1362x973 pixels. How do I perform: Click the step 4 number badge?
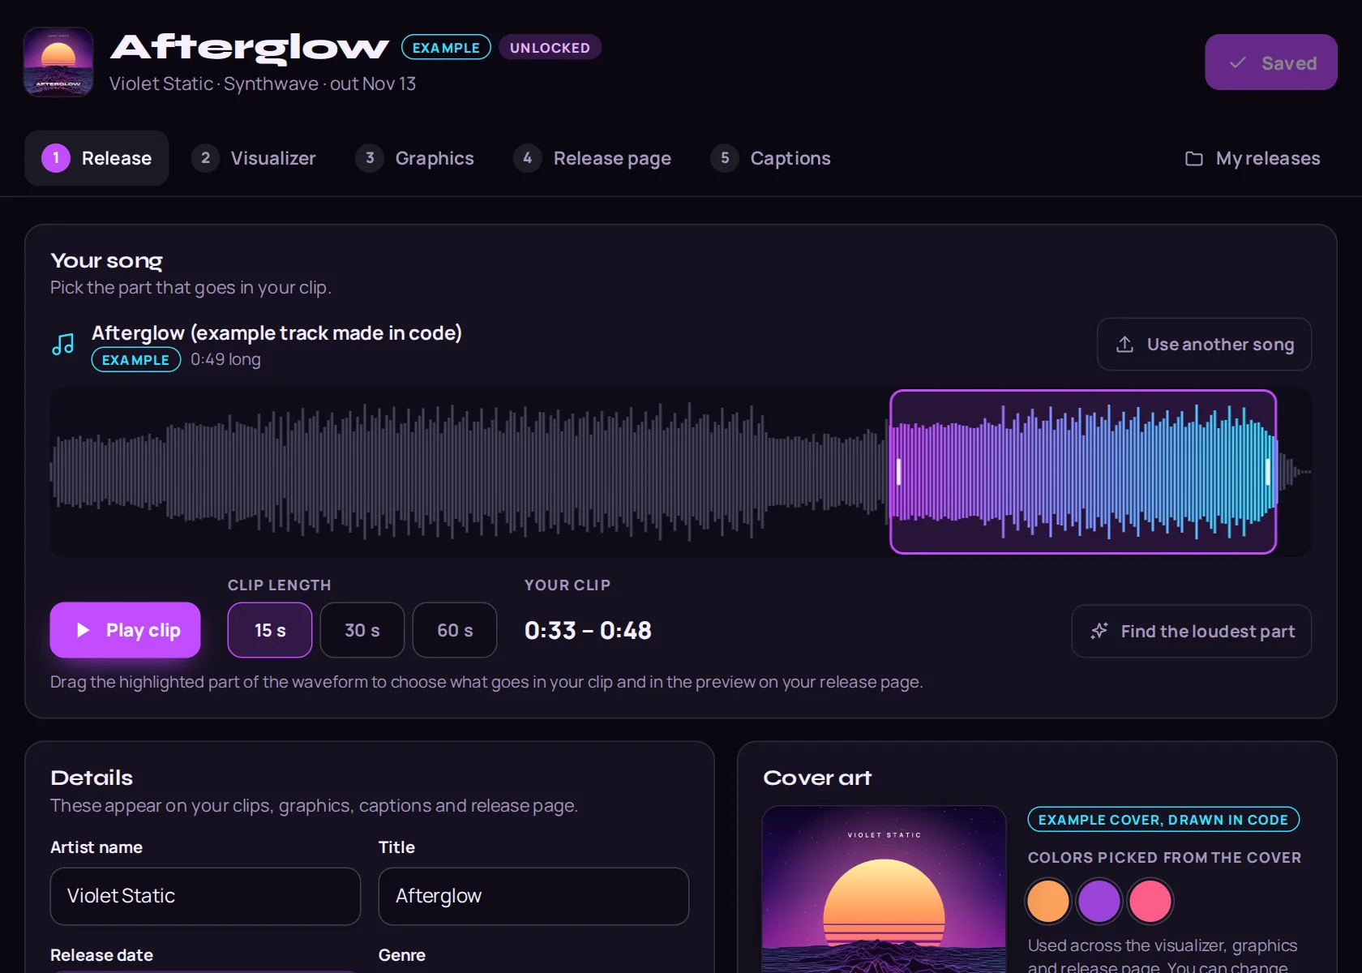[x=528, y=158]
